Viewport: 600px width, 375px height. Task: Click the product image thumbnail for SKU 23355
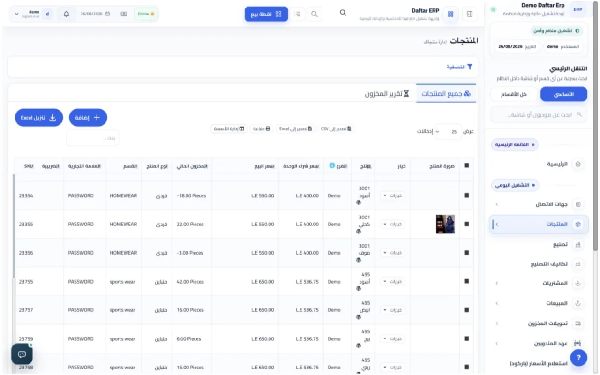[x=445, y=224]
